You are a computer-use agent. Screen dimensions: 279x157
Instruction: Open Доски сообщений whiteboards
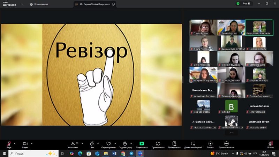point(193,144)
